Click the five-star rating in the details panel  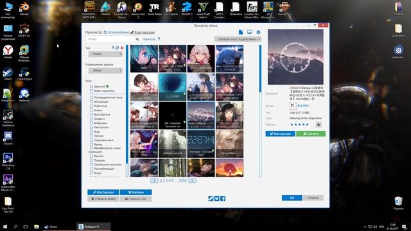pyautogui.click(x=299, y=124)
